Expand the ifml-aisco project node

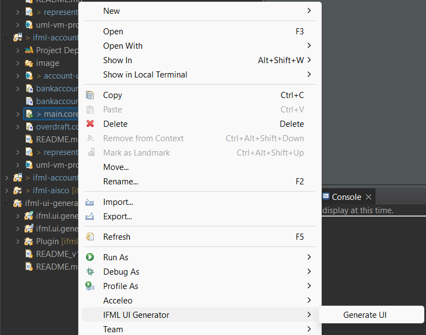tap(7, 190)
